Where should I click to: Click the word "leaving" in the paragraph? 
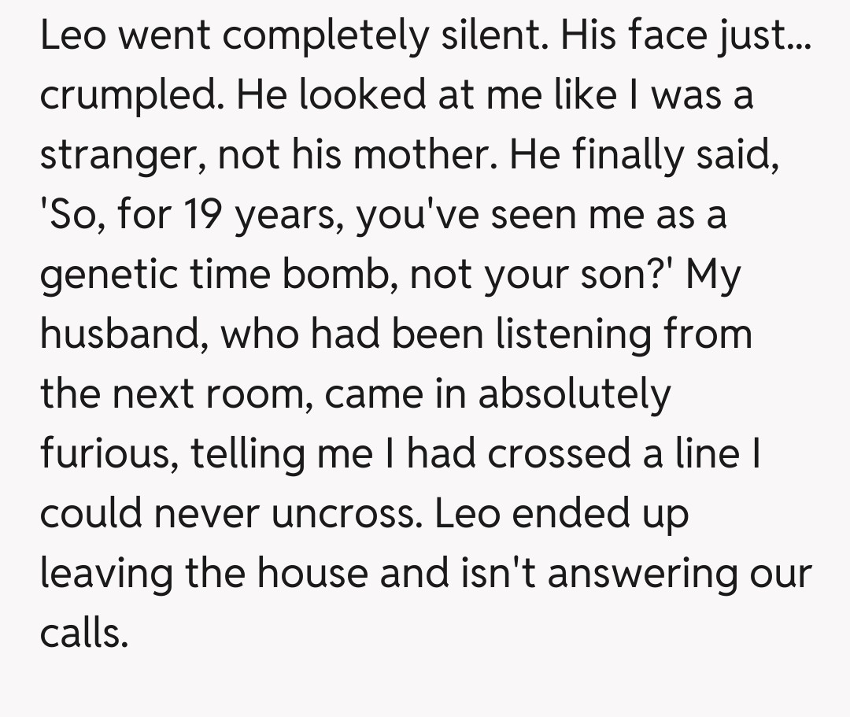point(108,572)
